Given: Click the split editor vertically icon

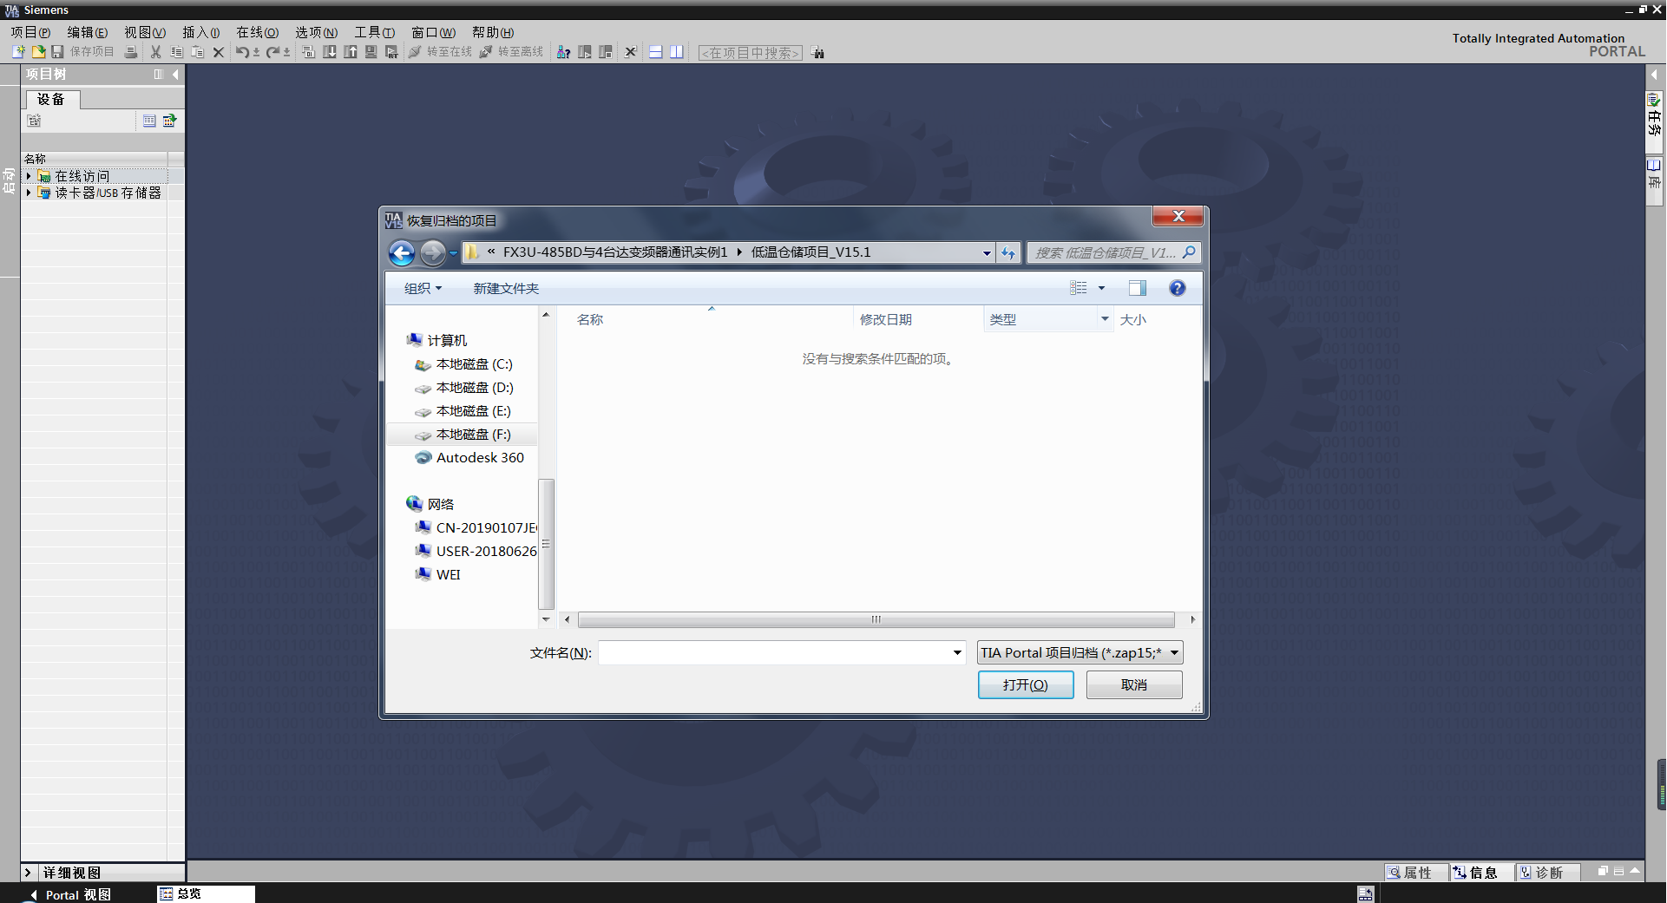Looking at the screenshot, I should pos(677,52).
